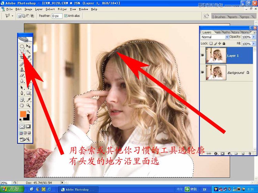Swap foreground and background colors
Image resolution: width=258 pixels, height=193 pixels.
[29, 112]
